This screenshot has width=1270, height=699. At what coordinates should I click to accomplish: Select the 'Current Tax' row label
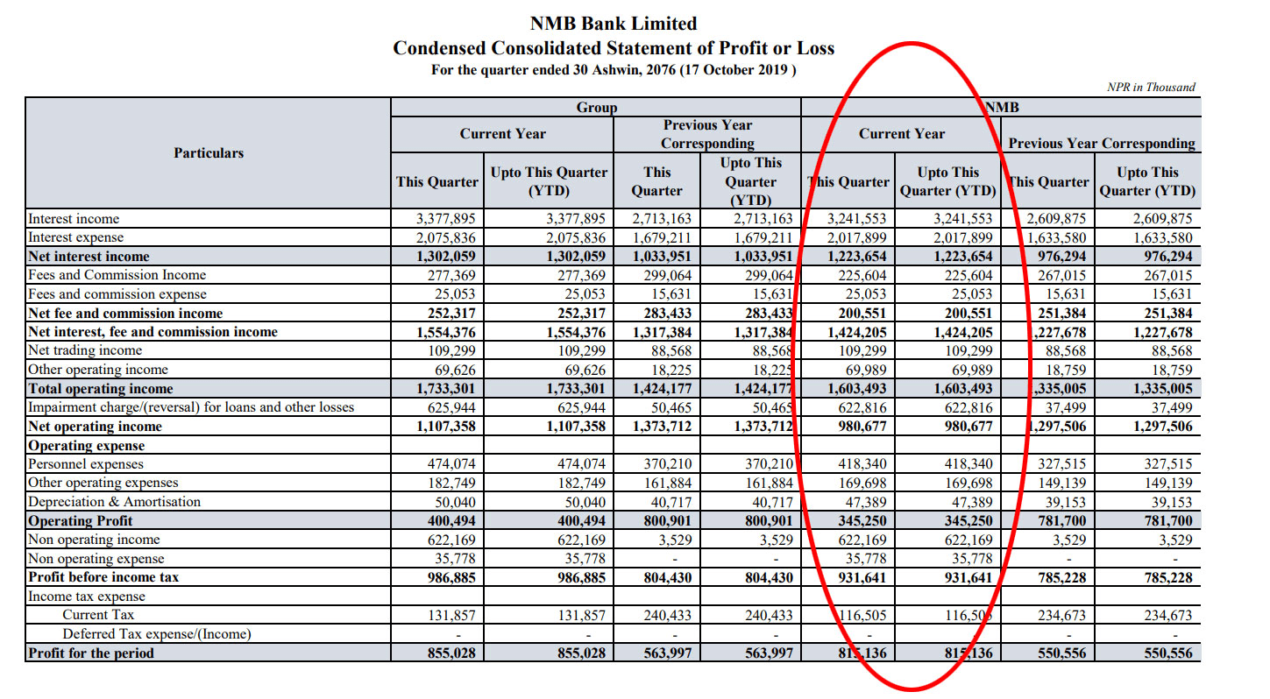[x=98, y=615]
